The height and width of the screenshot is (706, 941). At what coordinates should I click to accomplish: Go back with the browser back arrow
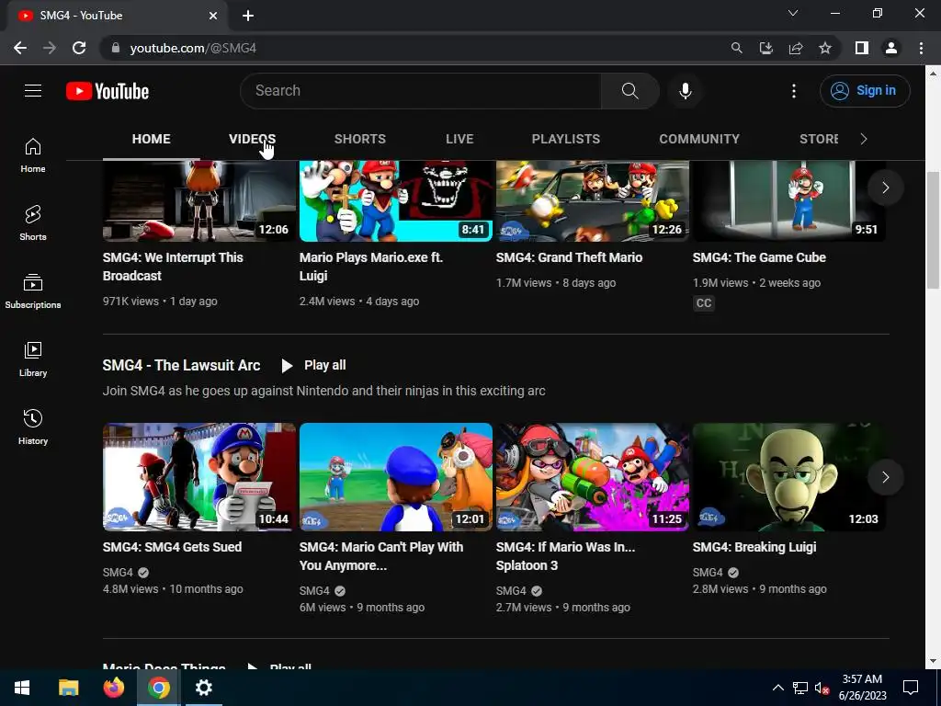(20, 48)
